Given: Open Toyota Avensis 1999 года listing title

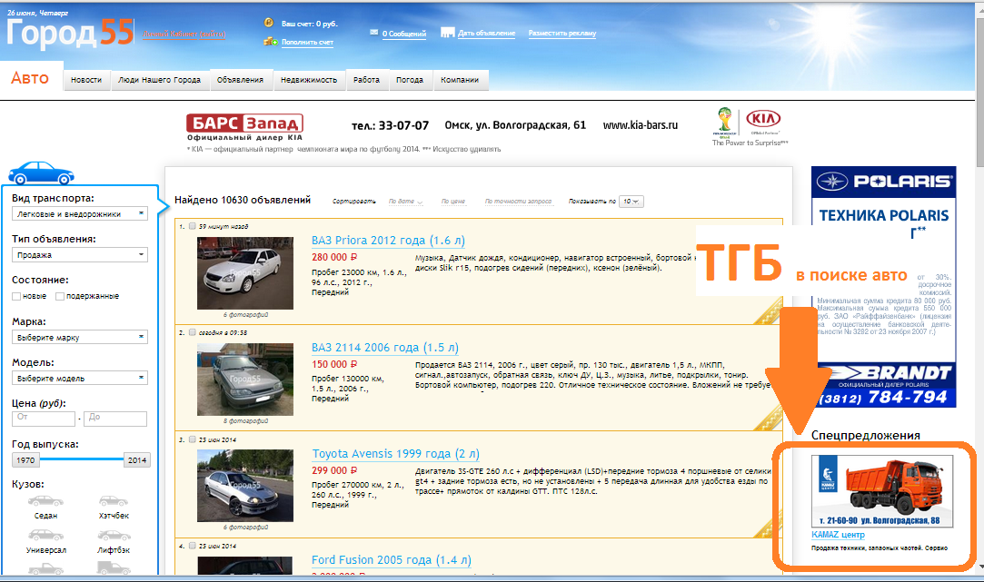Looking at the screenshot, I should pyautogui.click(x=396, y=453).
